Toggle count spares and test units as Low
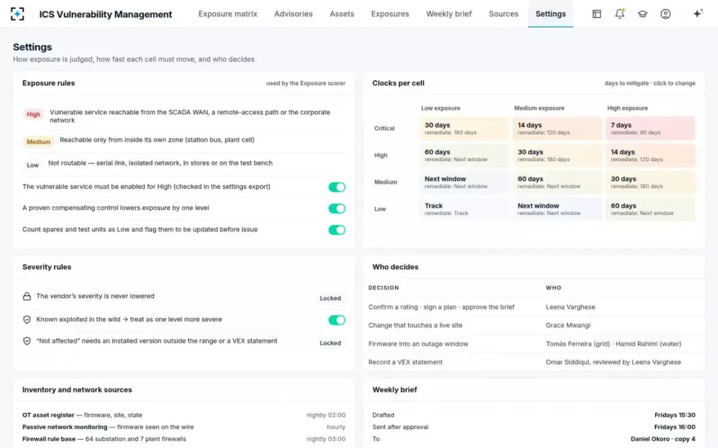 tap(337, 230)
